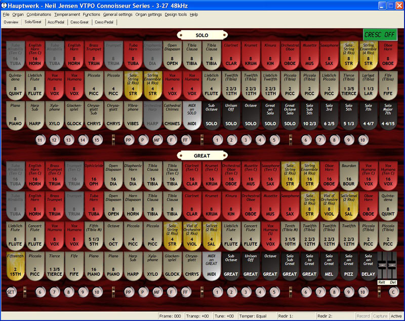Push the Solo division piston 11
405x321 pixels.
(x=40, y=140)
